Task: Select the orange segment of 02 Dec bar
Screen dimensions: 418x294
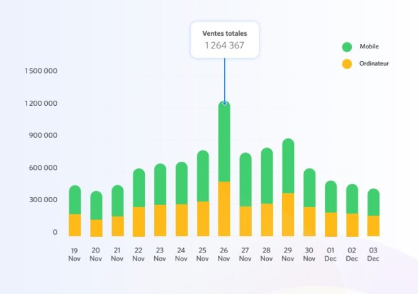Action: pyautogui.click(x=352, y=225)
